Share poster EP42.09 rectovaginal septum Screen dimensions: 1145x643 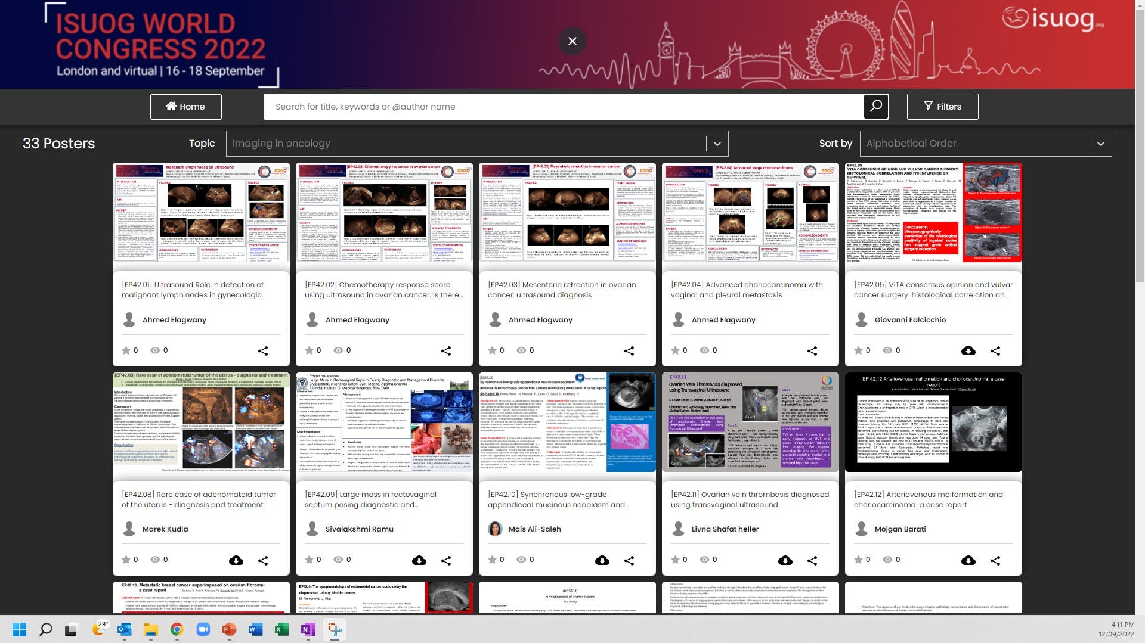(446, 560)
